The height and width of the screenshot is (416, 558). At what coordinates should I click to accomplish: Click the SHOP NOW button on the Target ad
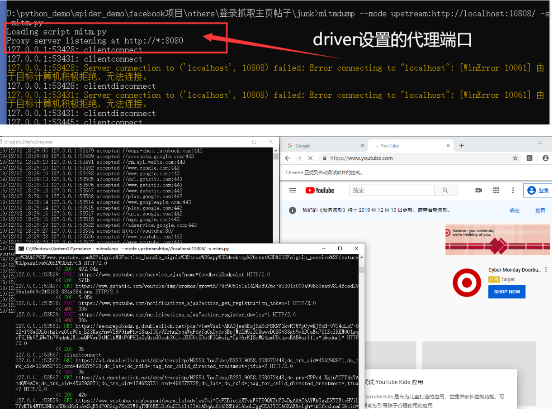pyautogui.click(x=506, y=292)
